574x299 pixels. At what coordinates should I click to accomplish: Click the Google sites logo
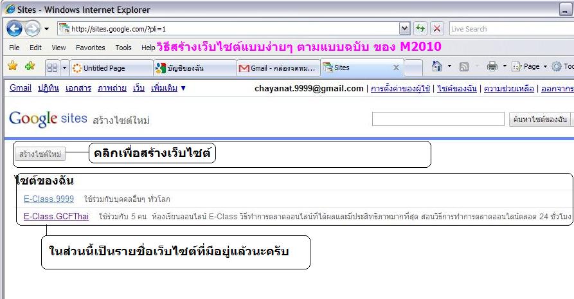[48, 119]
